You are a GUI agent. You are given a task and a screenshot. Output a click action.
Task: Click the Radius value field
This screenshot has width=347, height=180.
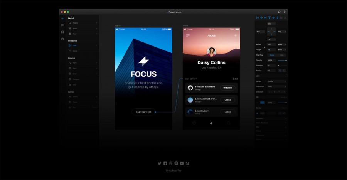271,71
